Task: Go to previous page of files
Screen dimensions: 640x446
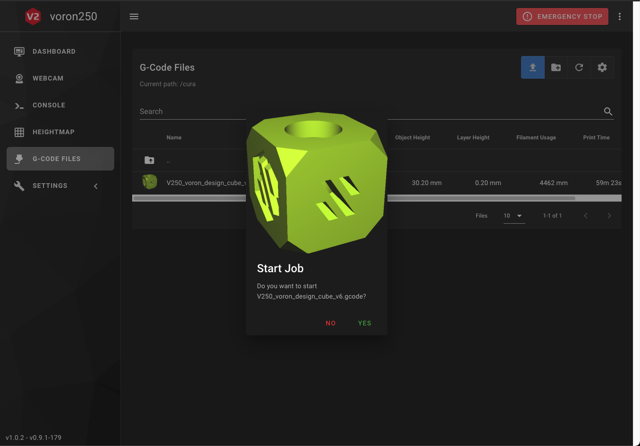Action: coord(586,216)
